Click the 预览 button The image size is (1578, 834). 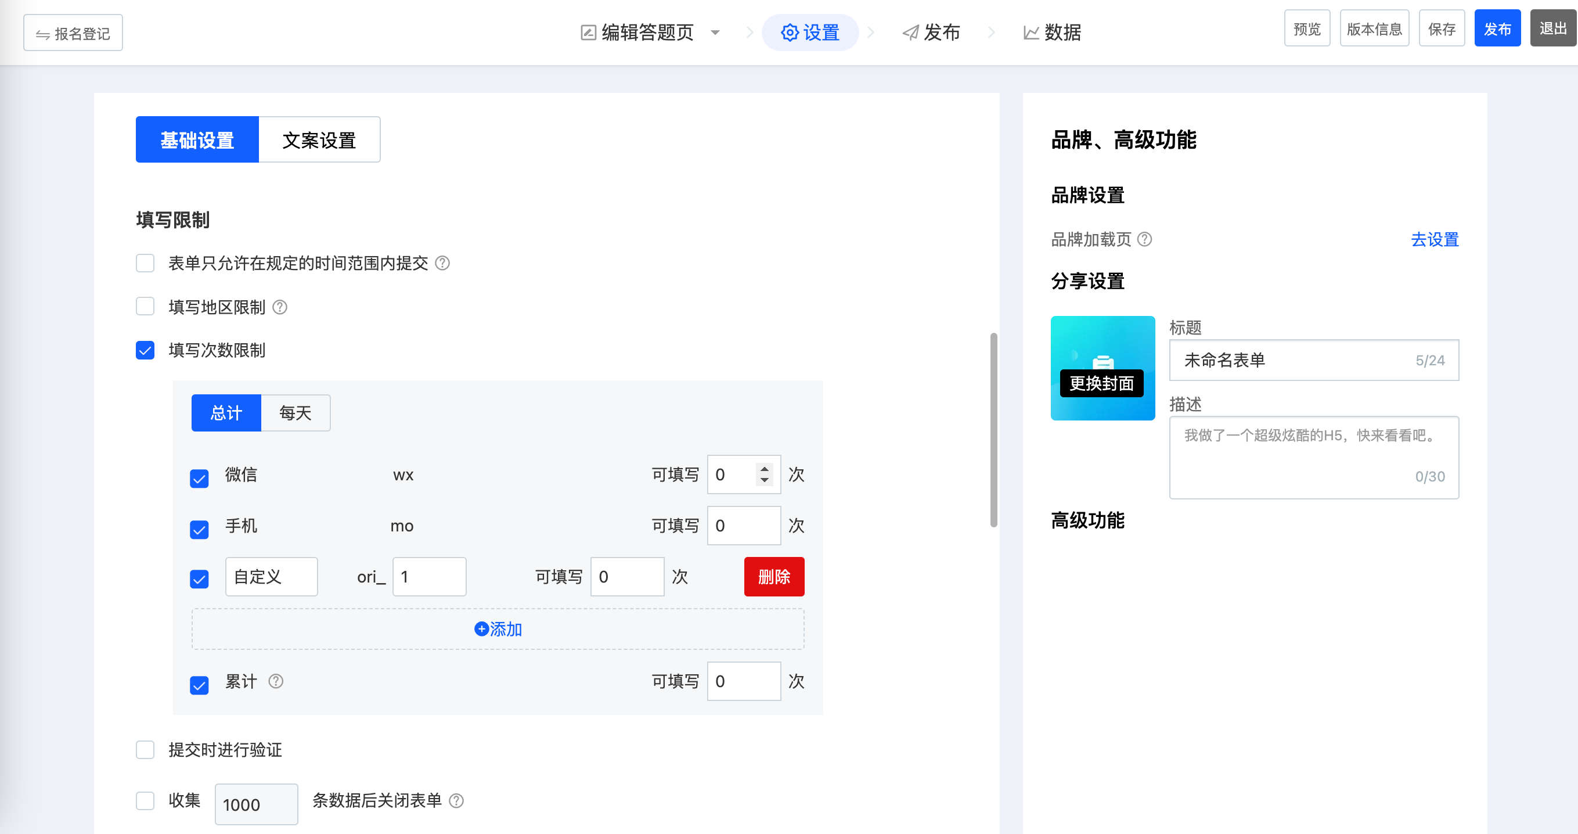click(1307, 28)
